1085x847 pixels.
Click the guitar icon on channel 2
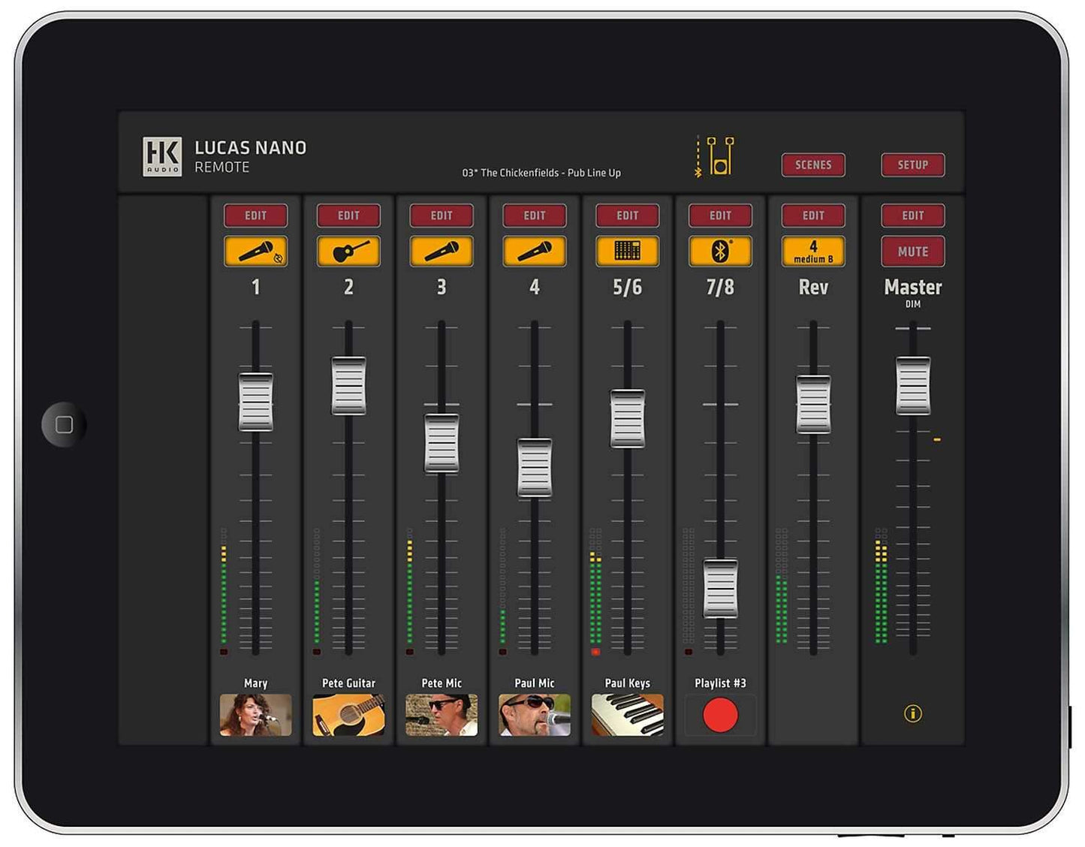348,251
